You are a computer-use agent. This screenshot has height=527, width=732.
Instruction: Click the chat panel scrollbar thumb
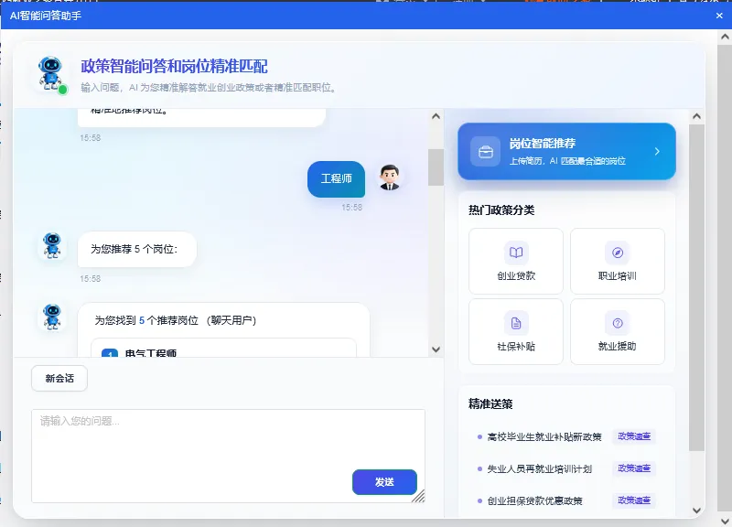point(436,167)
